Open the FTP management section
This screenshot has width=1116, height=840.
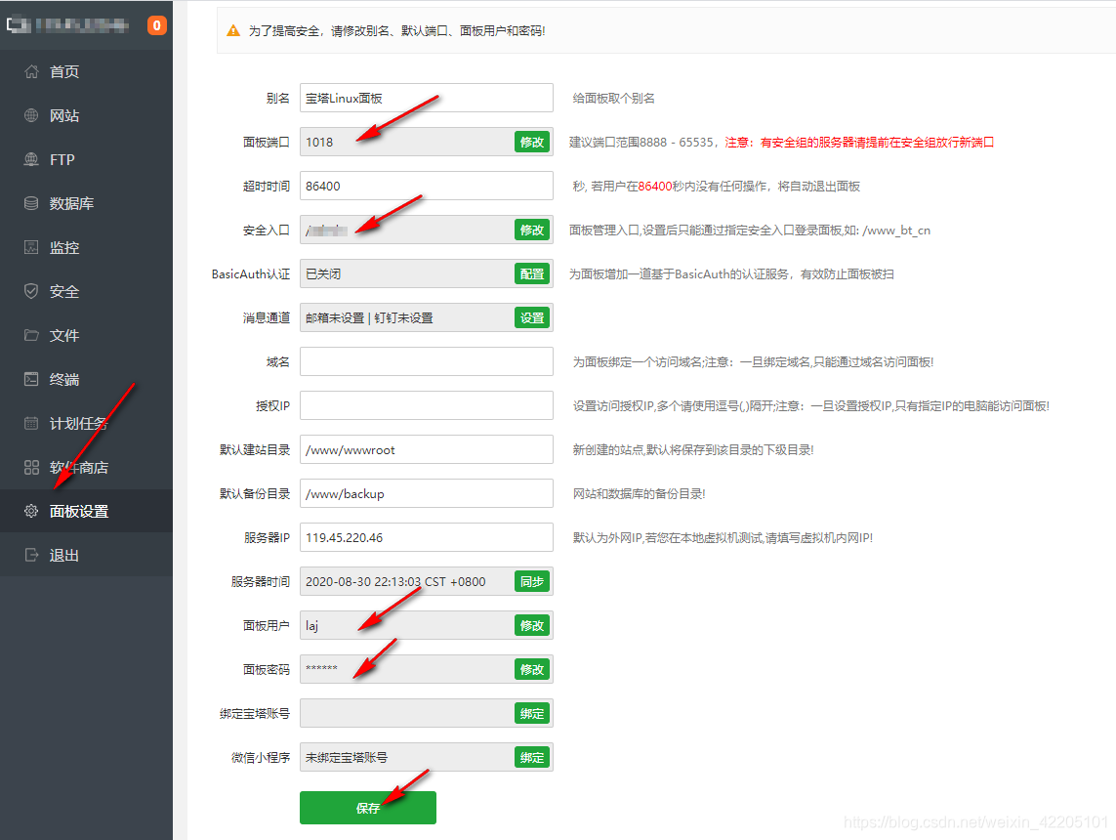pos(59,158)
